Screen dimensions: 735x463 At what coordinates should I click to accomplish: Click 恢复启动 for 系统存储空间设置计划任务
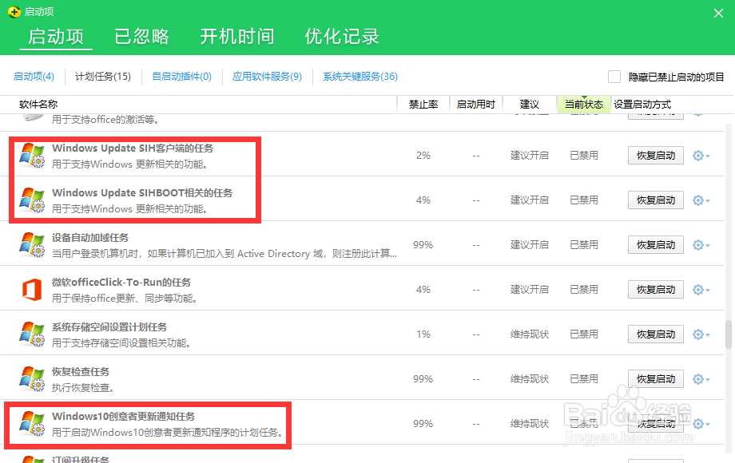pyautogui.click(x=656, y=334)
